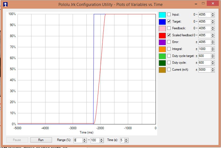Close the plots window
The width and height of the screenshot is (221, 148).
(213, 3)
